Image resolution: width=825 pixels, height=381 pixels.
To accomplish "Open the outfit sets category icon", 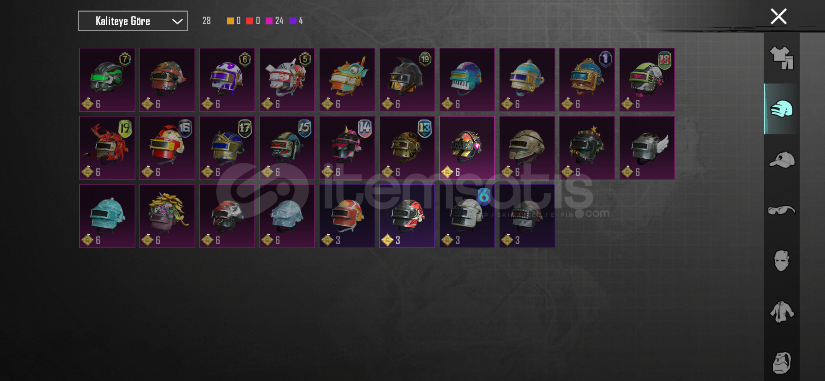I will [782, 58].
